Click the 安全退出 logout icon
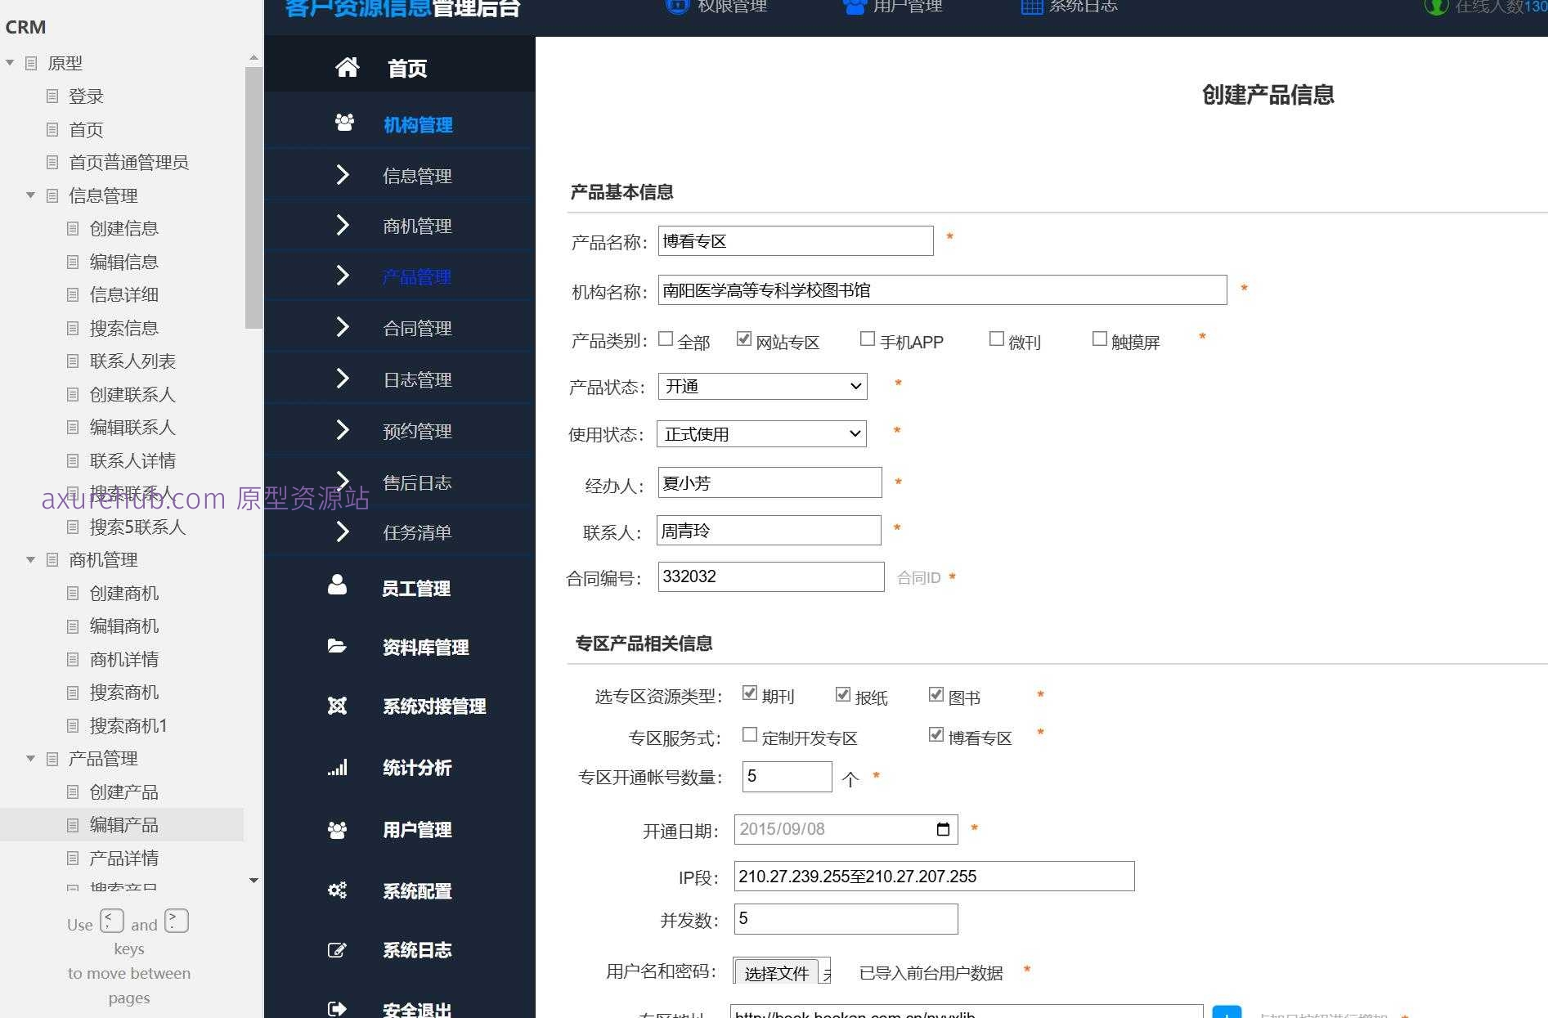Screen dimensions: 1548x1018 [338, 1007]
